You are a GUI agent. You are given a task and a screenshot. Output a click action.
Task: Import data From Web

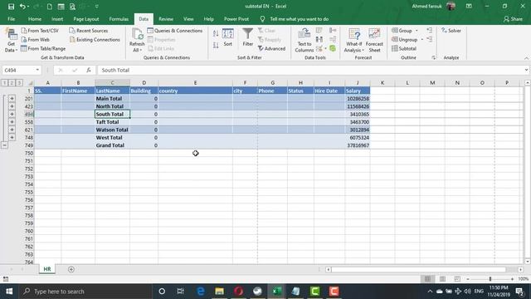35,40
